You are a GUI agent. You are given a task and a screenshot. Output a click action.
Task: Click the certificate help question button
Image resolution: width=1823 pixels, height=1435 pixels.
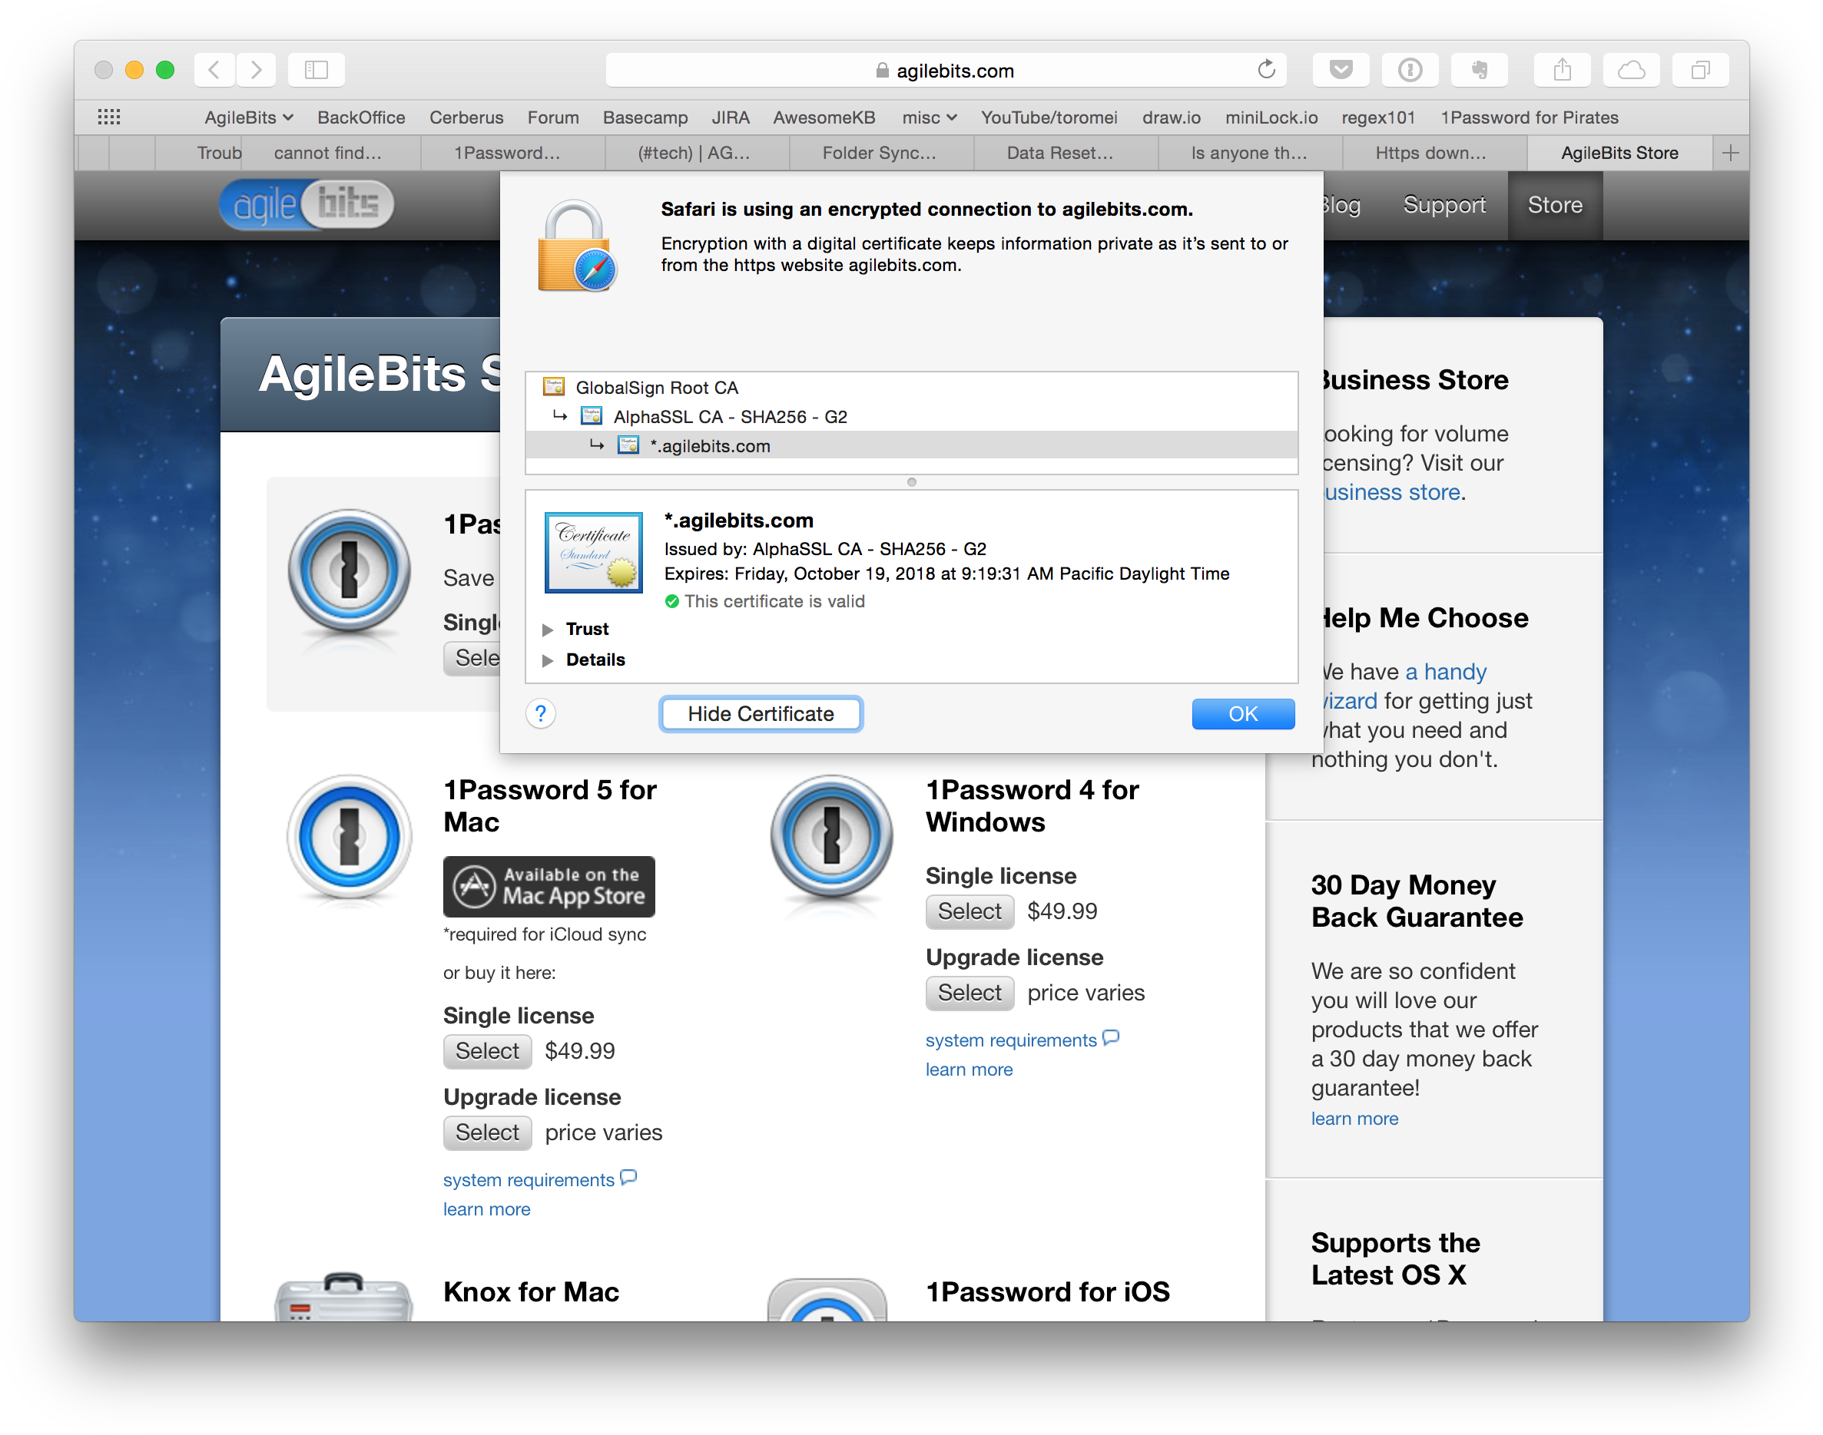(540, 714)
